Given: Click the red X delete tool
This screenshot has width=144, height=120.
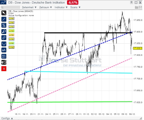Looking at the screenshot, I should tap(4, 69).
